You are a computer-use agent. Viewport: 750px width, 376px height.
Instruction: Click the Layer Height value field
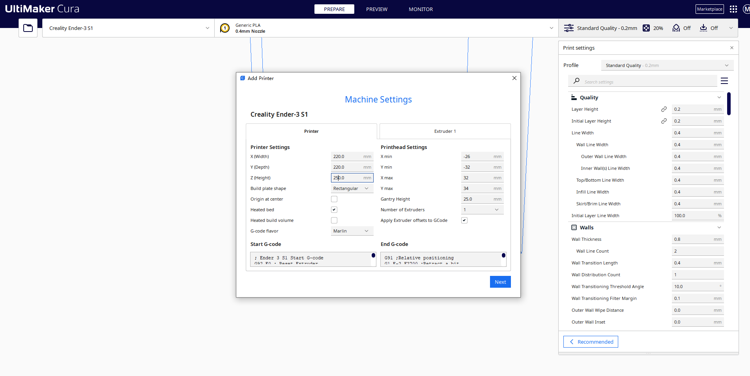pyautogui.click(x=698, y=109)
